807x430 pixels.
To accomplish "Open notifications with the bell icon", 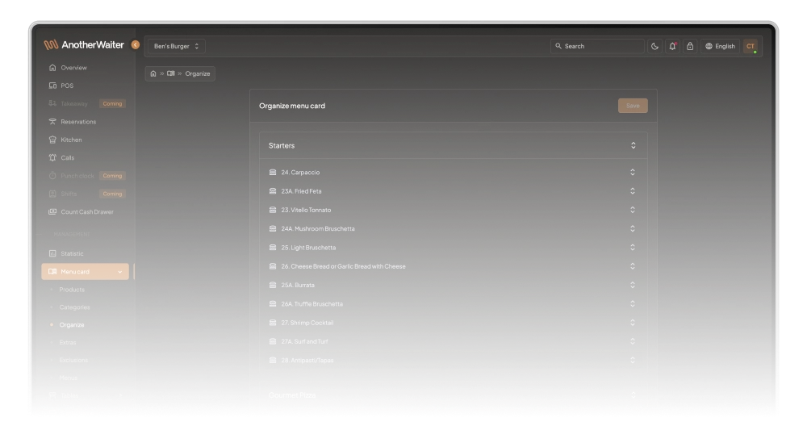I will coord(673,46).
